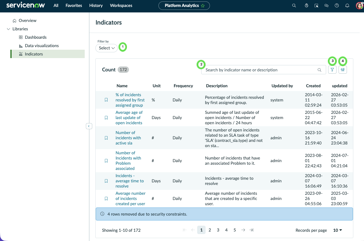The image size is (364, 241).
Task: Sort by the Unit column header
Action: pyautogui.click(x=157, y=86)
